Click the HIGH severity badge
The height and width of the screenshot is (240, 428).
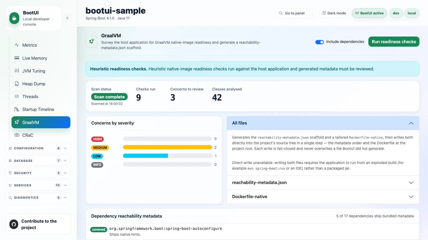click(97, 139)
